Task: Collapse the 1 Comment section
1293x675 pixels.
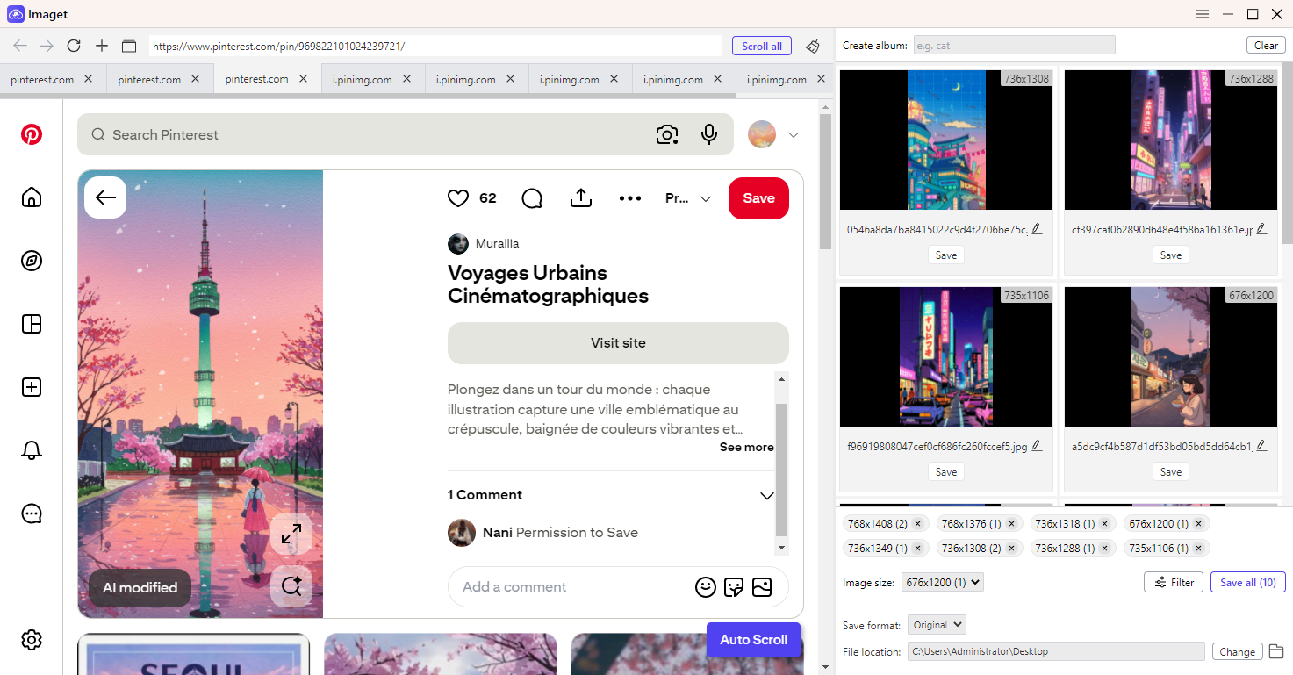Action: (x=767, y=496)
